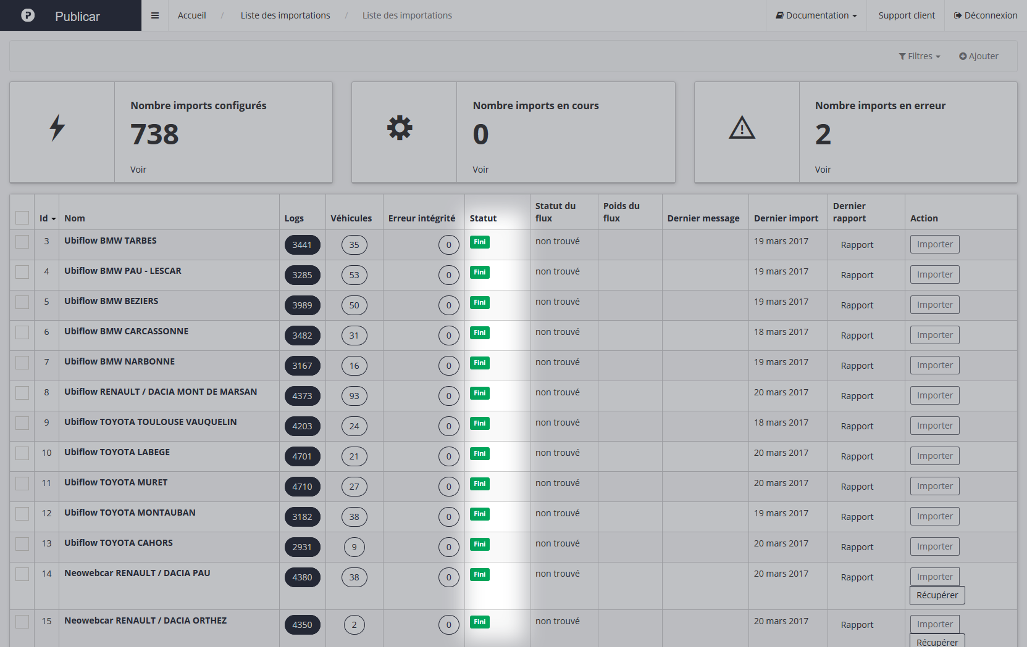
Task: Check the TOYOTA TOULOUSE VAUQUELIN row checkbox
Action: pos(22,422)
